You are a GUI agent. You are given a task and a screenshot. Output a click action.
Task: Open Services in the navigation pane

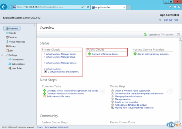point(13,37)
